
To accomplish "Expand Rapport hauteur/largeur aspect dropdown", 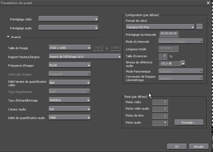I will (85, 56).
